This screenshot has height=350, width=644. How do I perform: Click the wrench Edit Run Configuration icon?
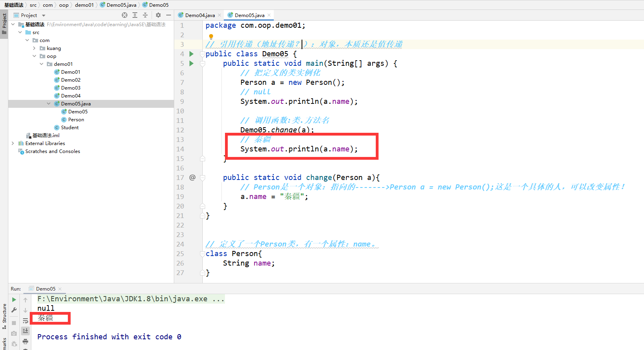coord(14,310)
